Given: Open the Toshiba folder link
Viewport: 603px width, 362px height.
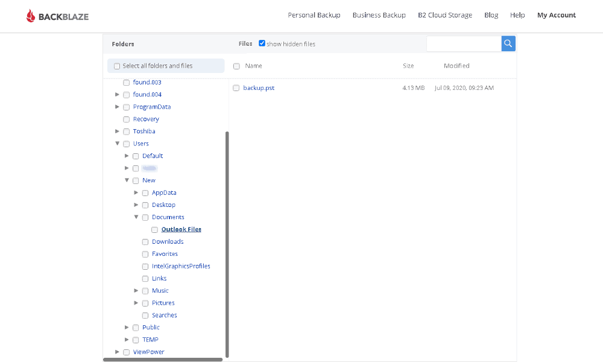Looking at the screenshot, I should 144,131.
